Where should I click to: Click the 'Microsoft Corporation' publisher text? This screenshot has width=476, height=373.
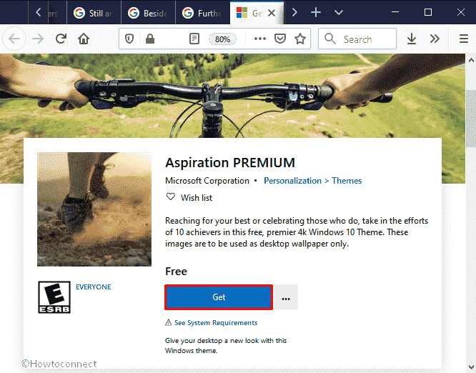click(207, 181)
